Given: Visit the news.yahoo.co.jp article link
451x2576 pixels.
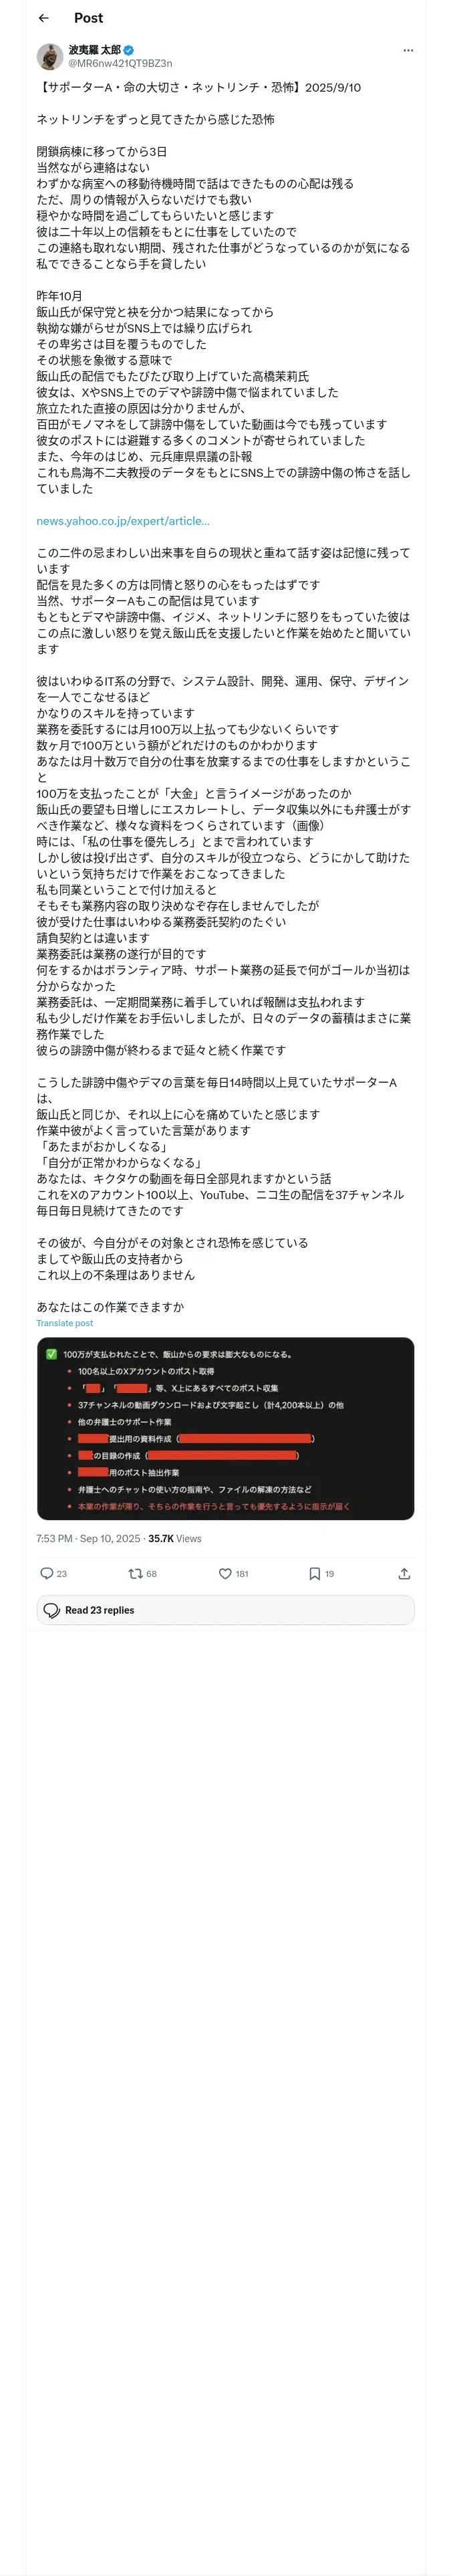Looking at the screenshot, I should coord(123,521).
